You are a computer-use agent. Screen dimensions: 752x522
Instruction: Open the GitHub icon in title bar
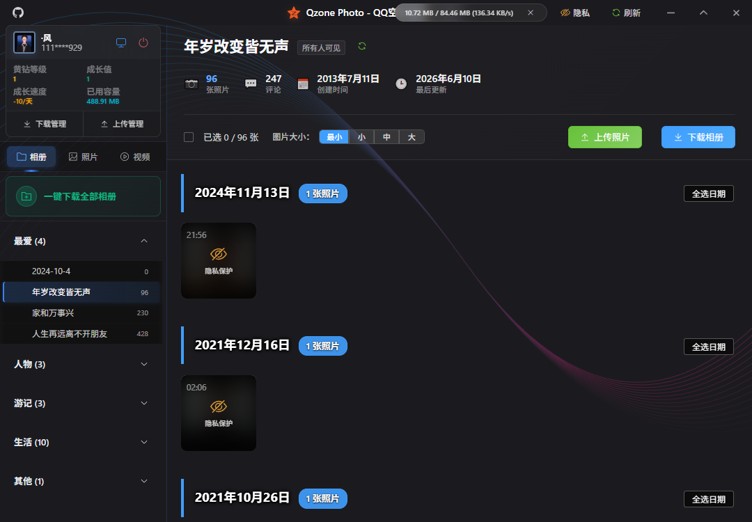coord(18,13)
